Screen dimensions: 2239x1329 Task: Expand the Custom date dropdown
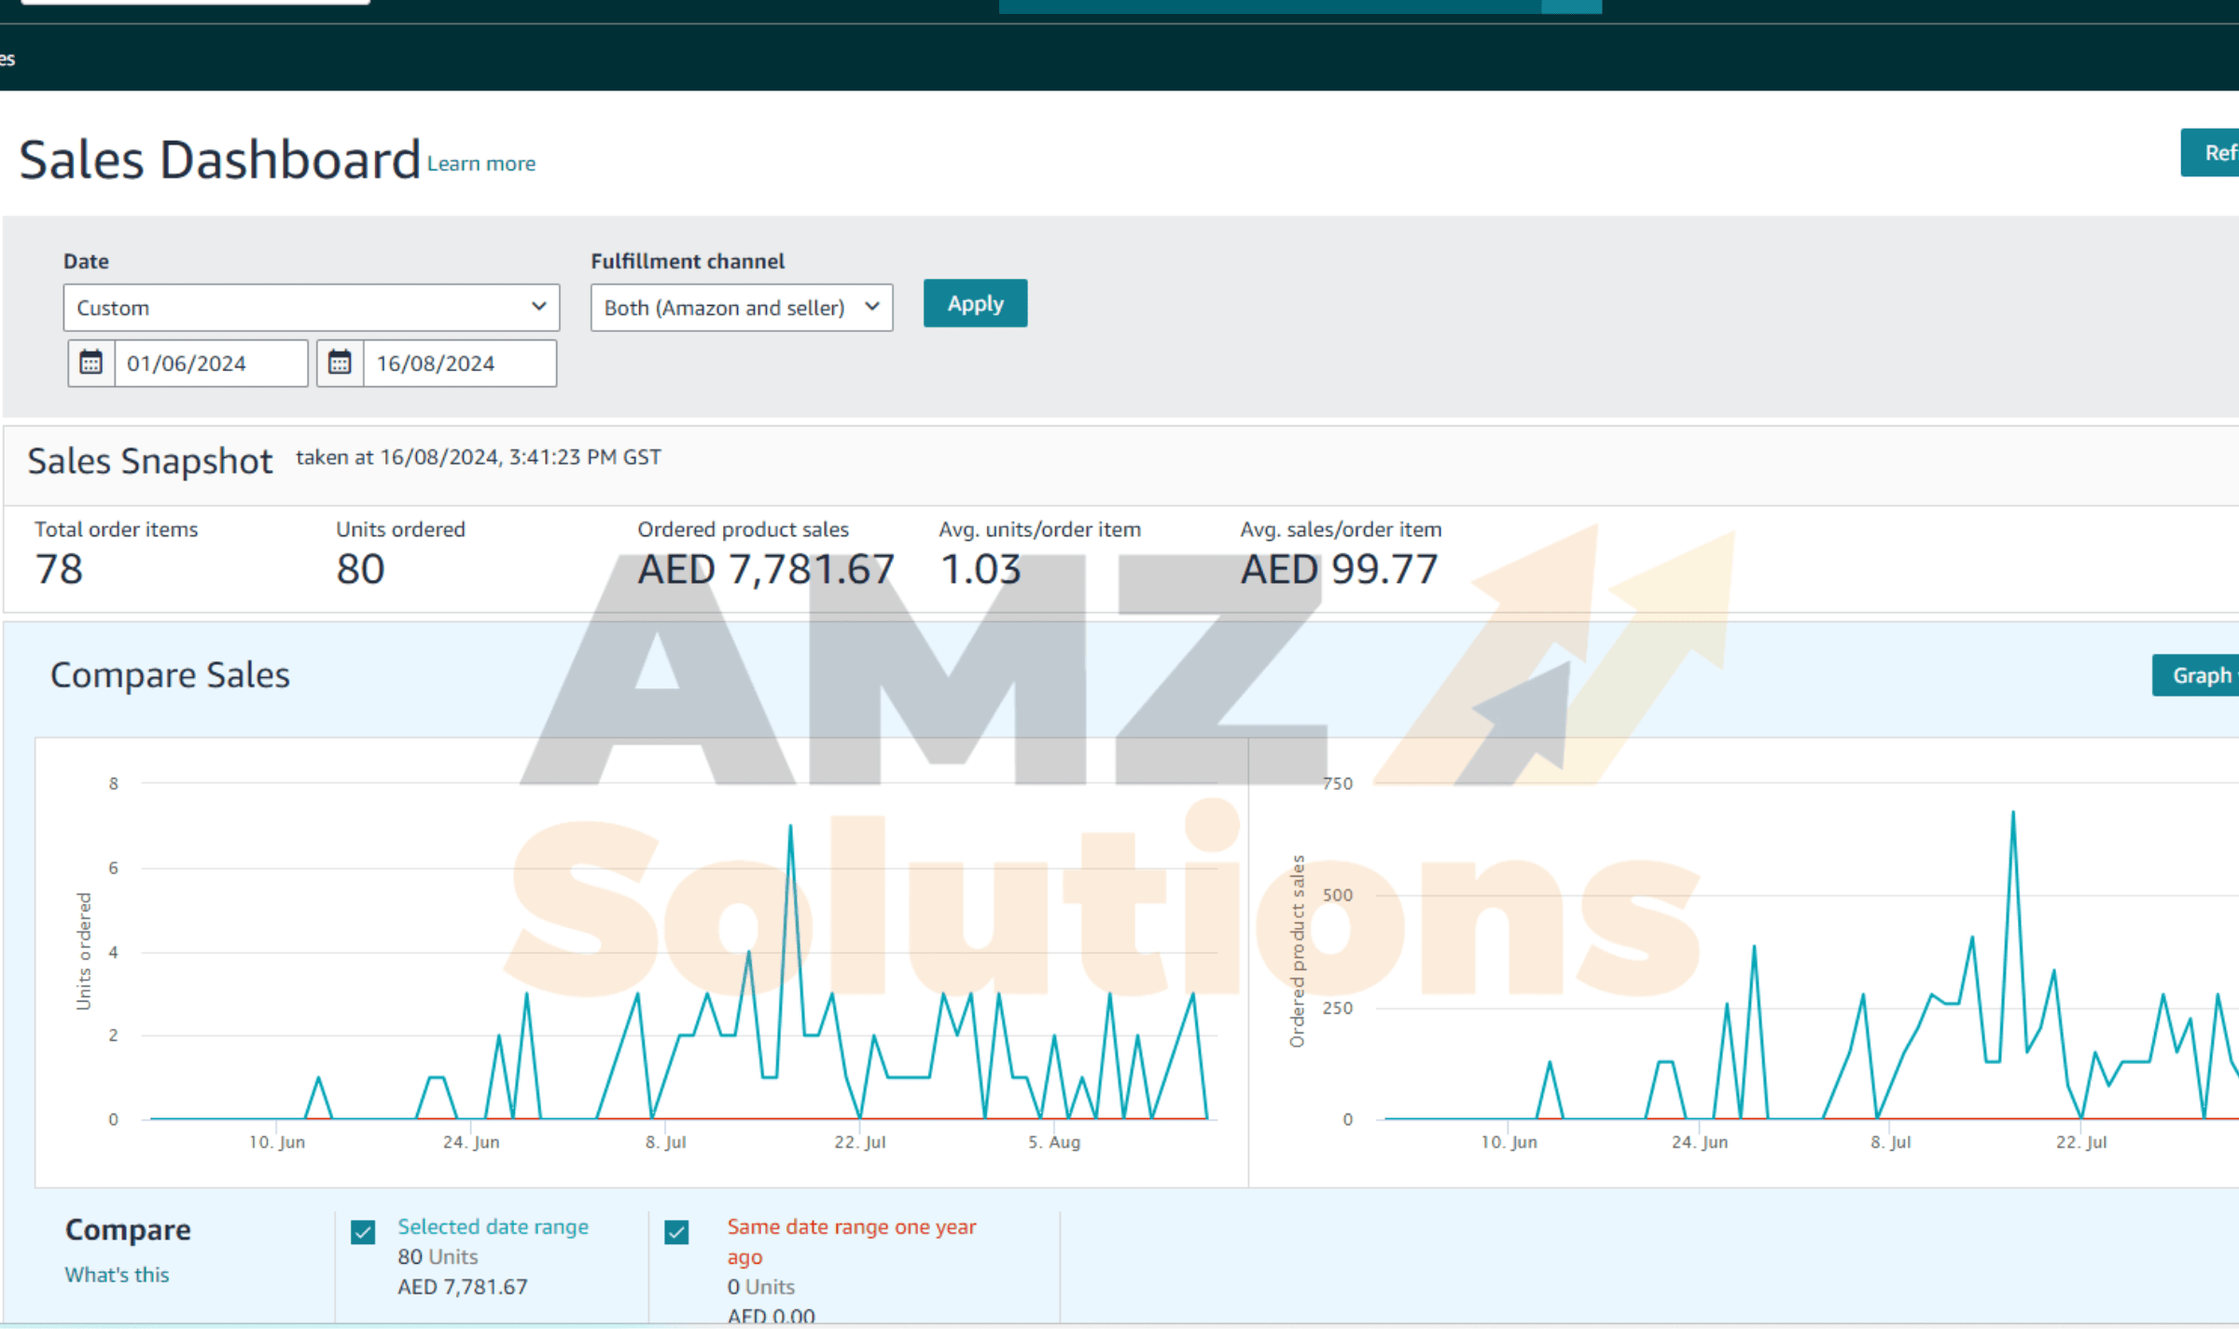[311, 307]
